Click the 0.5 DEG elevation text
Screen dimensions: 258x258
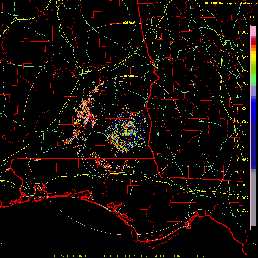click(x=138, y=256)
